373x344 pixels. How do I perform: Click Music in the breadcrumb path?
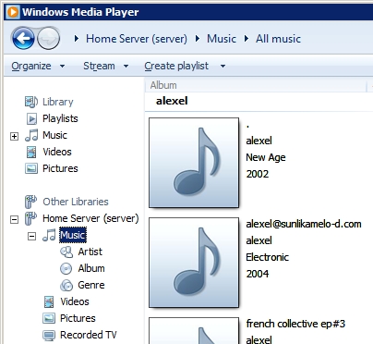222,39
